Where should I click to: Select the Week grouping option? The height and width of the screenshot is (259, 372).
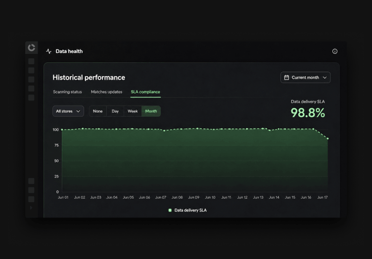click(133, 111)
